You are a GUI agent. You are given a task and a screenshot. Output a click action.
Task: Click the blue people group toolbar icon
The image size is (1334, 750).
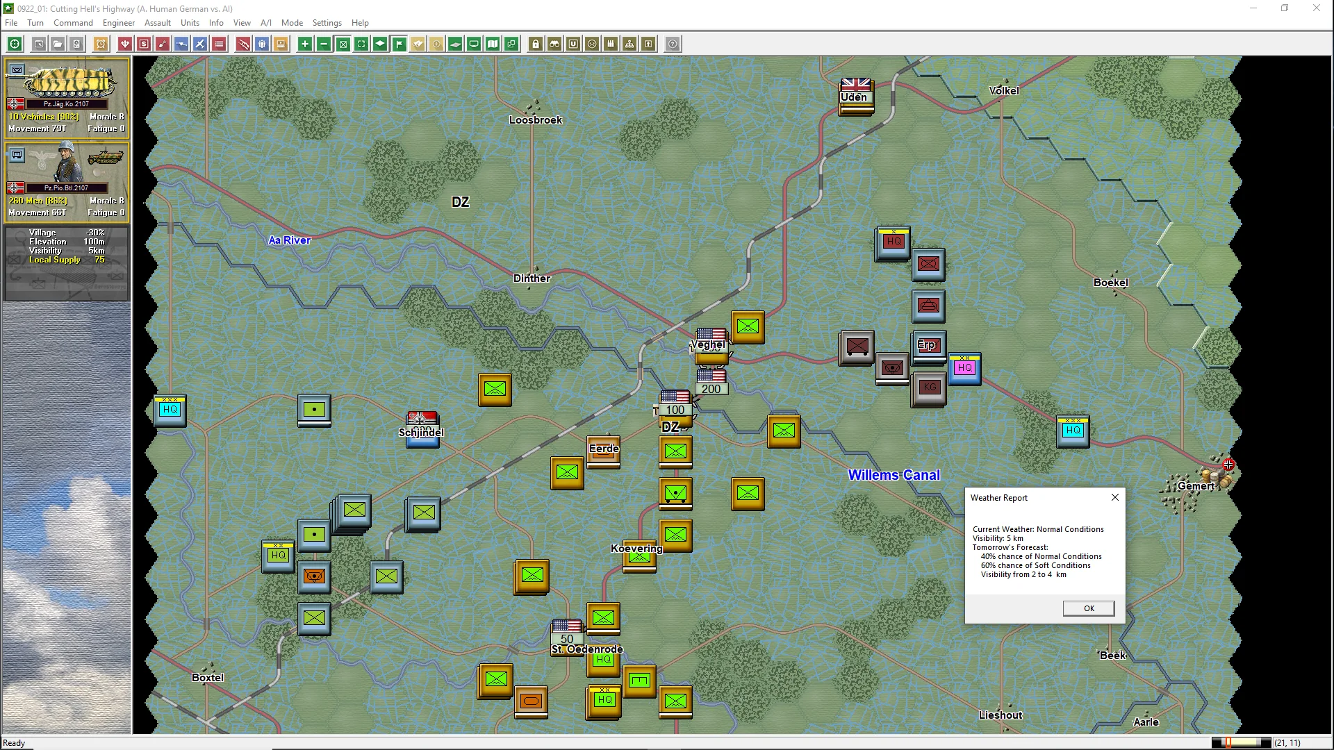(x=262, y=44)
